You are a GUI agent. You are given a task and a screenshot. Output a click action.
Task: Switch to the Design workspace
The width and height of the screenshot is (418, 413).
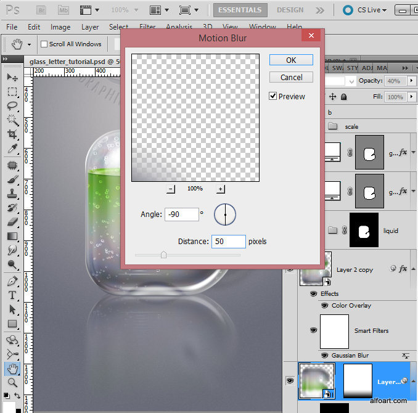click(290, 10)
